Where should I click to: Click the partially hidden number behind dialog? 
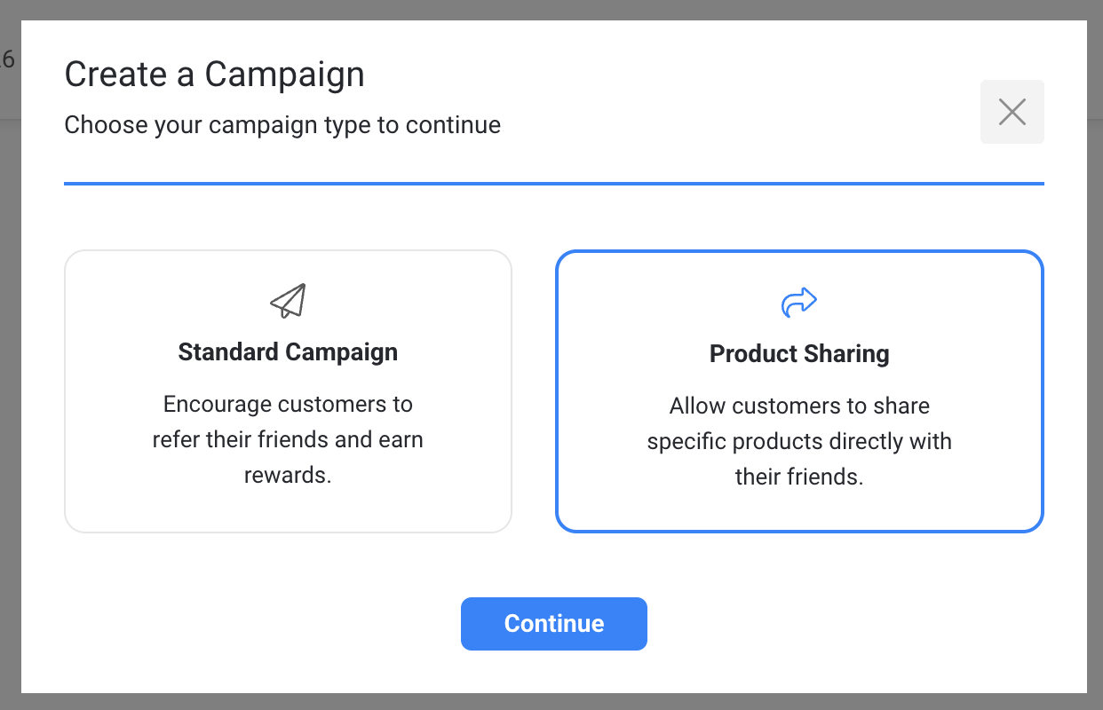[8, 59]
